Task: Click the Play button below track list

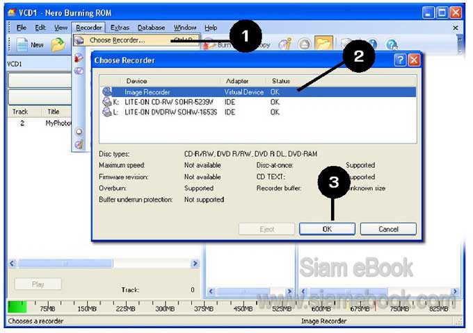Action: click(x=38, y=284)
